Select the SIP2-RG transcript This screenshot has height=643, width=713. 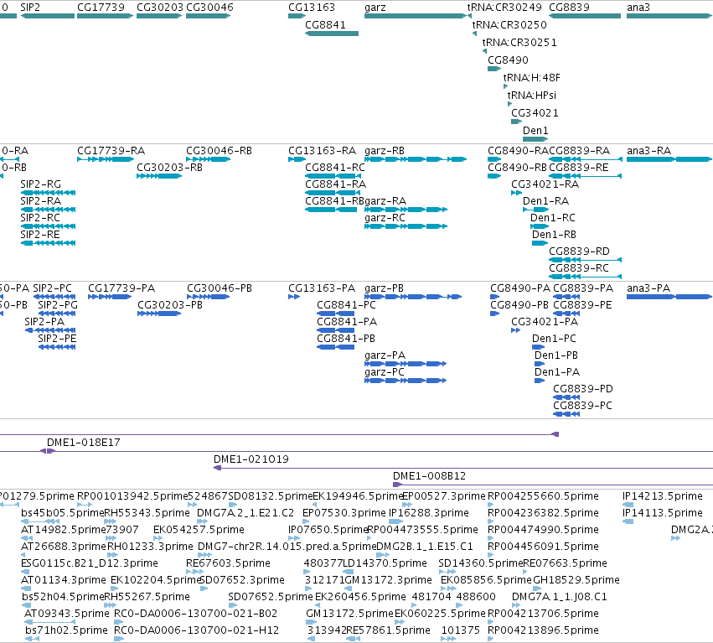coord(49,193)
